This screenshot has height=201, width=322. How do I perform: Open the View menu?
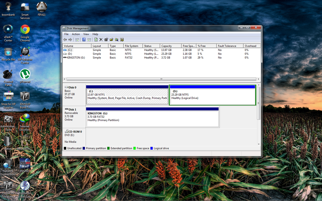point(86,34)
